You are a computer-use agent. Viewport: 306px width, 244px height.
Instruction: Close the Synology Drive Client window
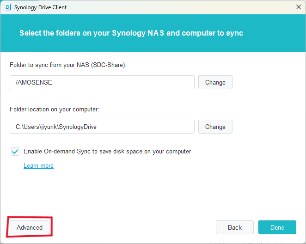tap(299, 7)
